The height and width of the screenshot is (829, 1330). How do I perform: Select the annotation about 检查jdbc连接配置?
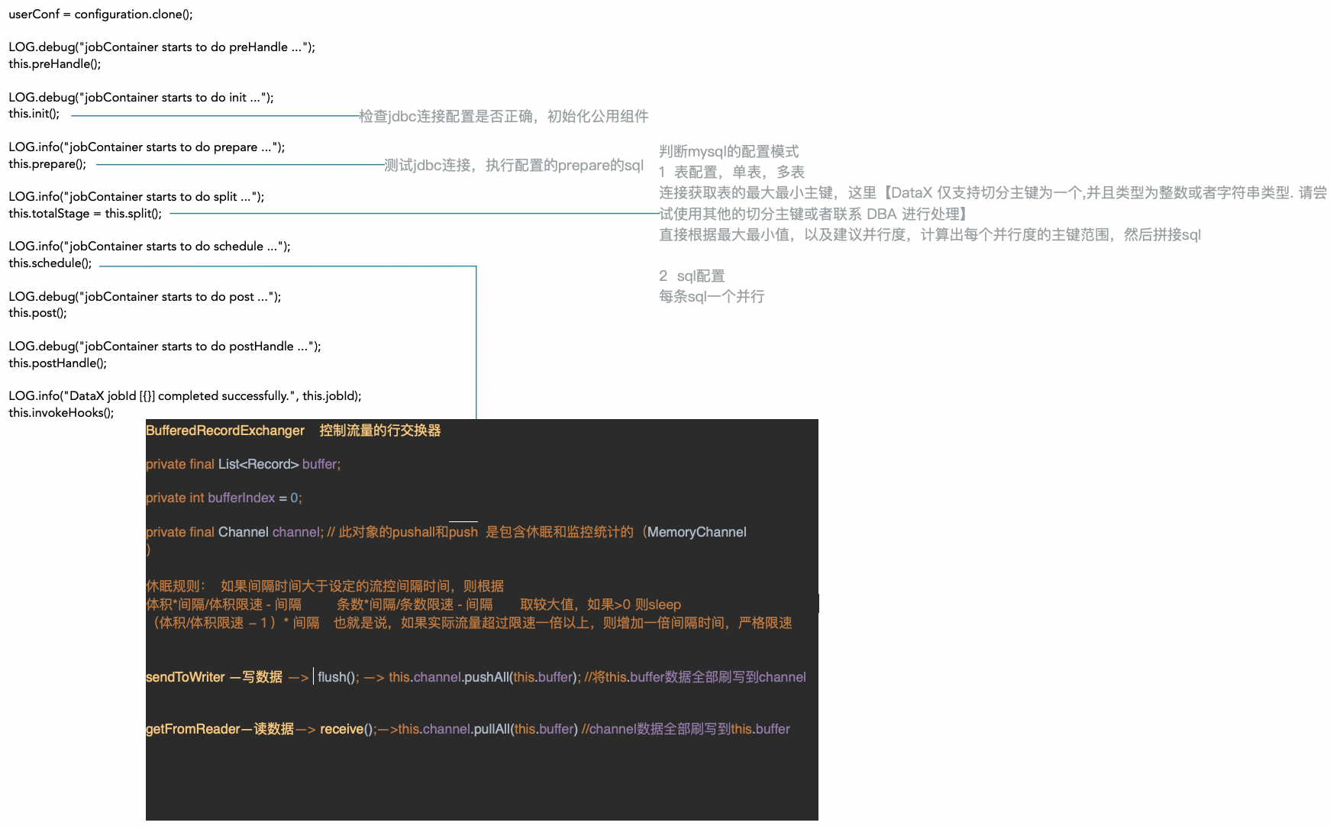click(502, 116)
